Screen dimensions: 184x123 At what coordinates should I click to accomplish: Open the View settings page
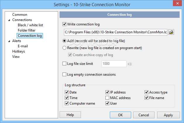click(x=16, y=57)
